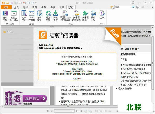155x114 pixels.
Task: Expand the settings gear dropdown arrow
Action: [x=140, y=7]
